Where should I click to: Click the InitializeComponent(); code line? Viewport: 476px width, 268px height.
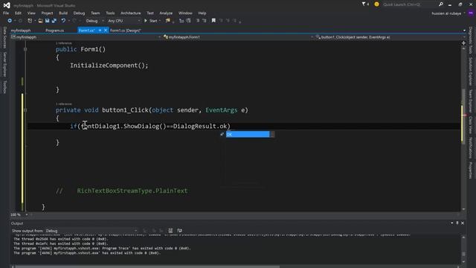pyautogui.click(x=109, y=66)
